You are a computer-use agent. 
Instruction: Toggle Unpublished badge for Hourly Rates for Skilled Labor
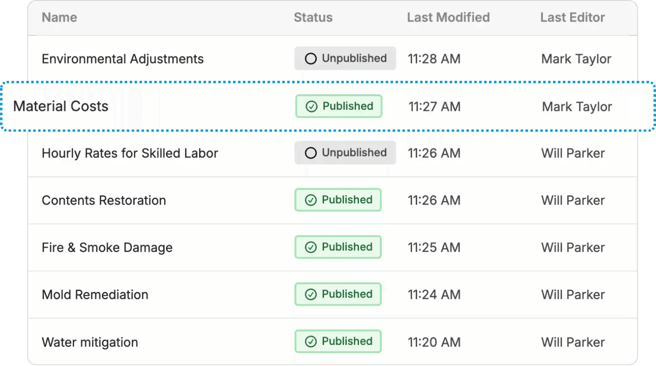(x=345, y=153)
